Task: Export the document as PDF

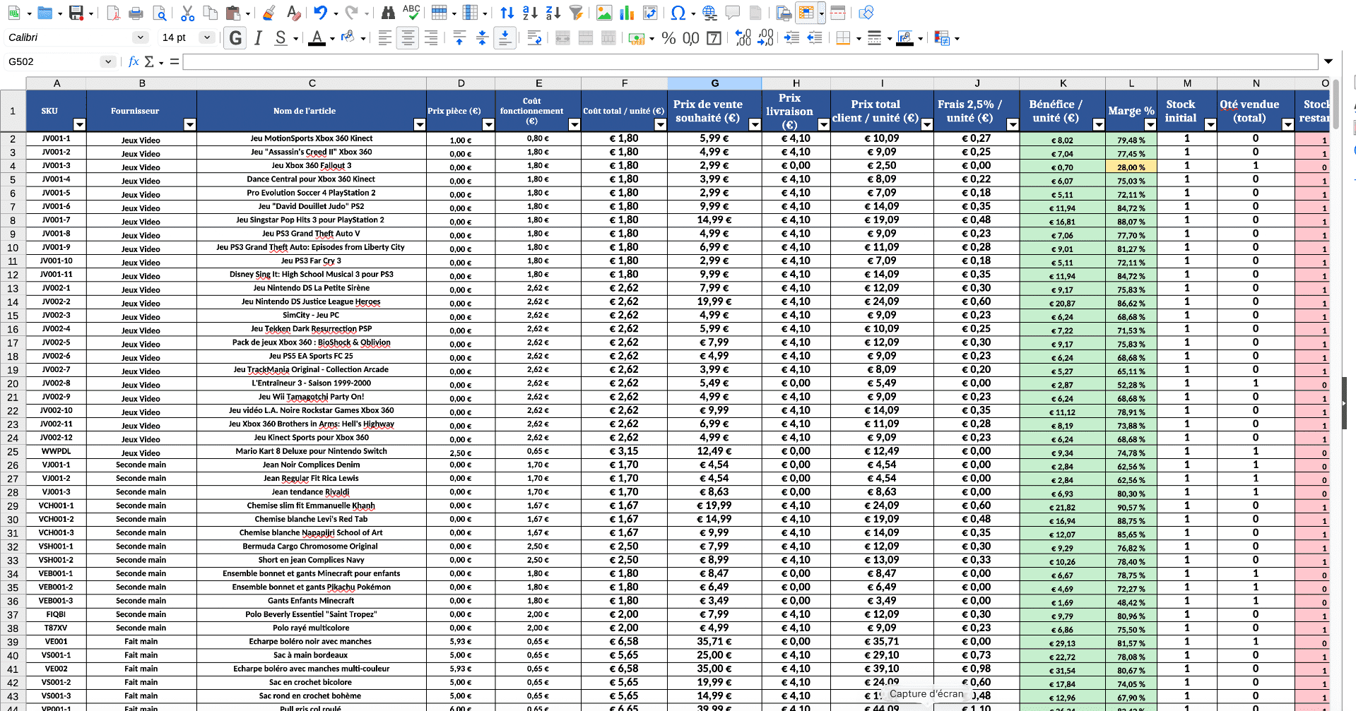Action: pos(113,13)
